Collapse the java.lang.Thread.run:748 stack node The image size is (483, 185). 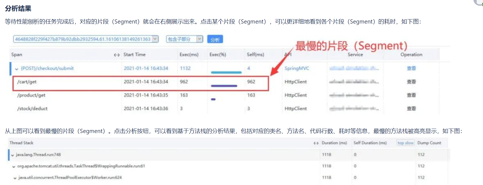[x=12, y=155]
